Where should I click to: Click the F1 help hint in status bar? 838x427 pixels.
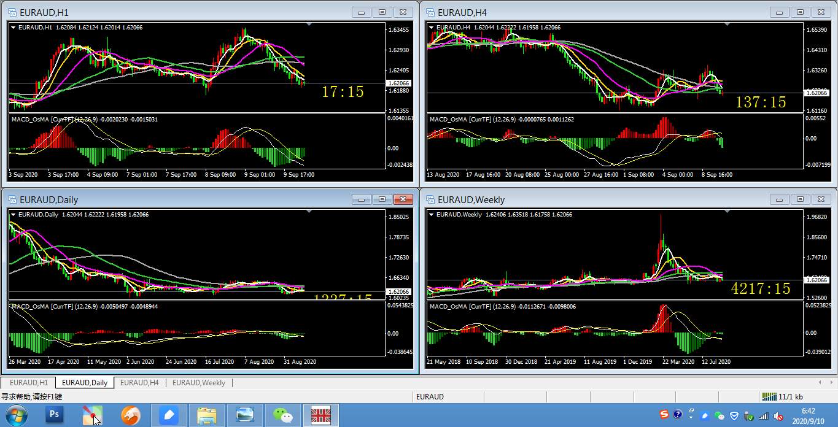(x=32, y=397)
